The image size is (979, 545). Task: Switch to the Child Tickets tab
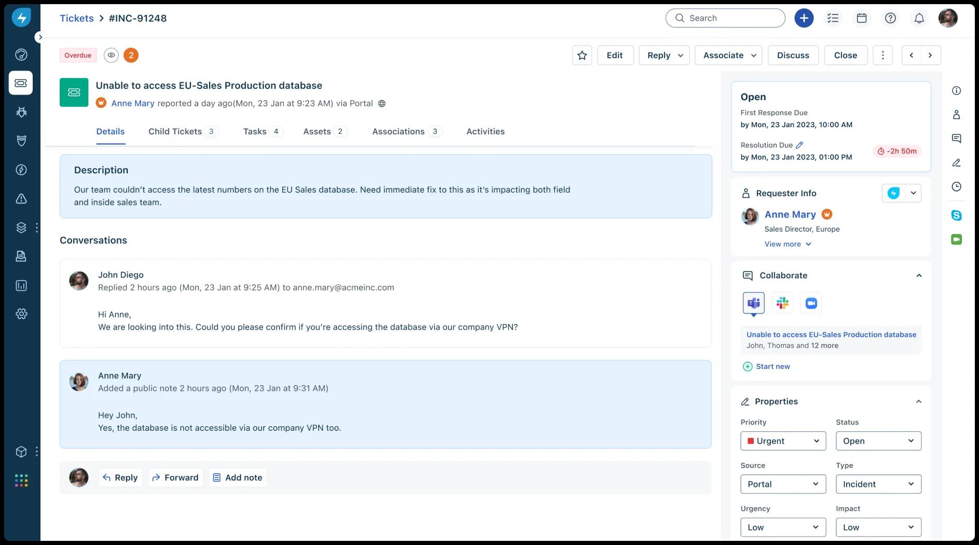click(175, 132)
